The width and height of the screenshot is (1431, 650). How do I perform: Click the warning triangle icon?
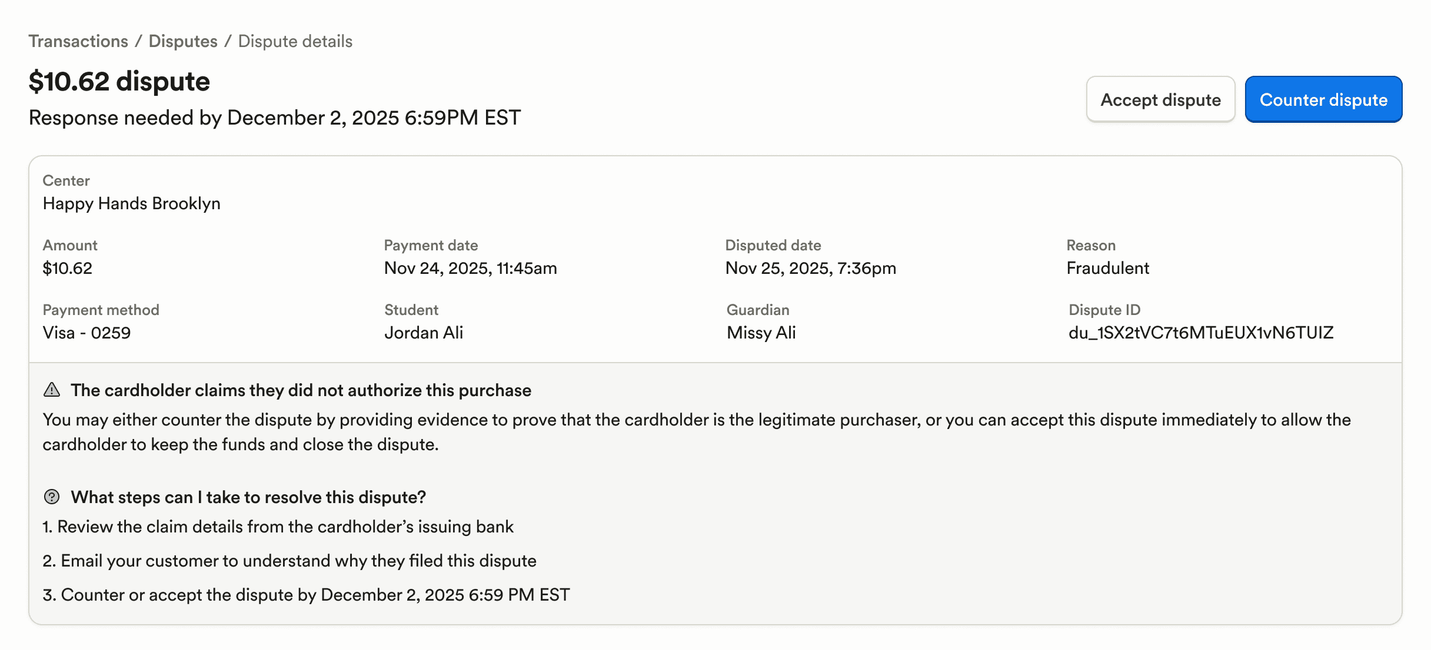52,390
